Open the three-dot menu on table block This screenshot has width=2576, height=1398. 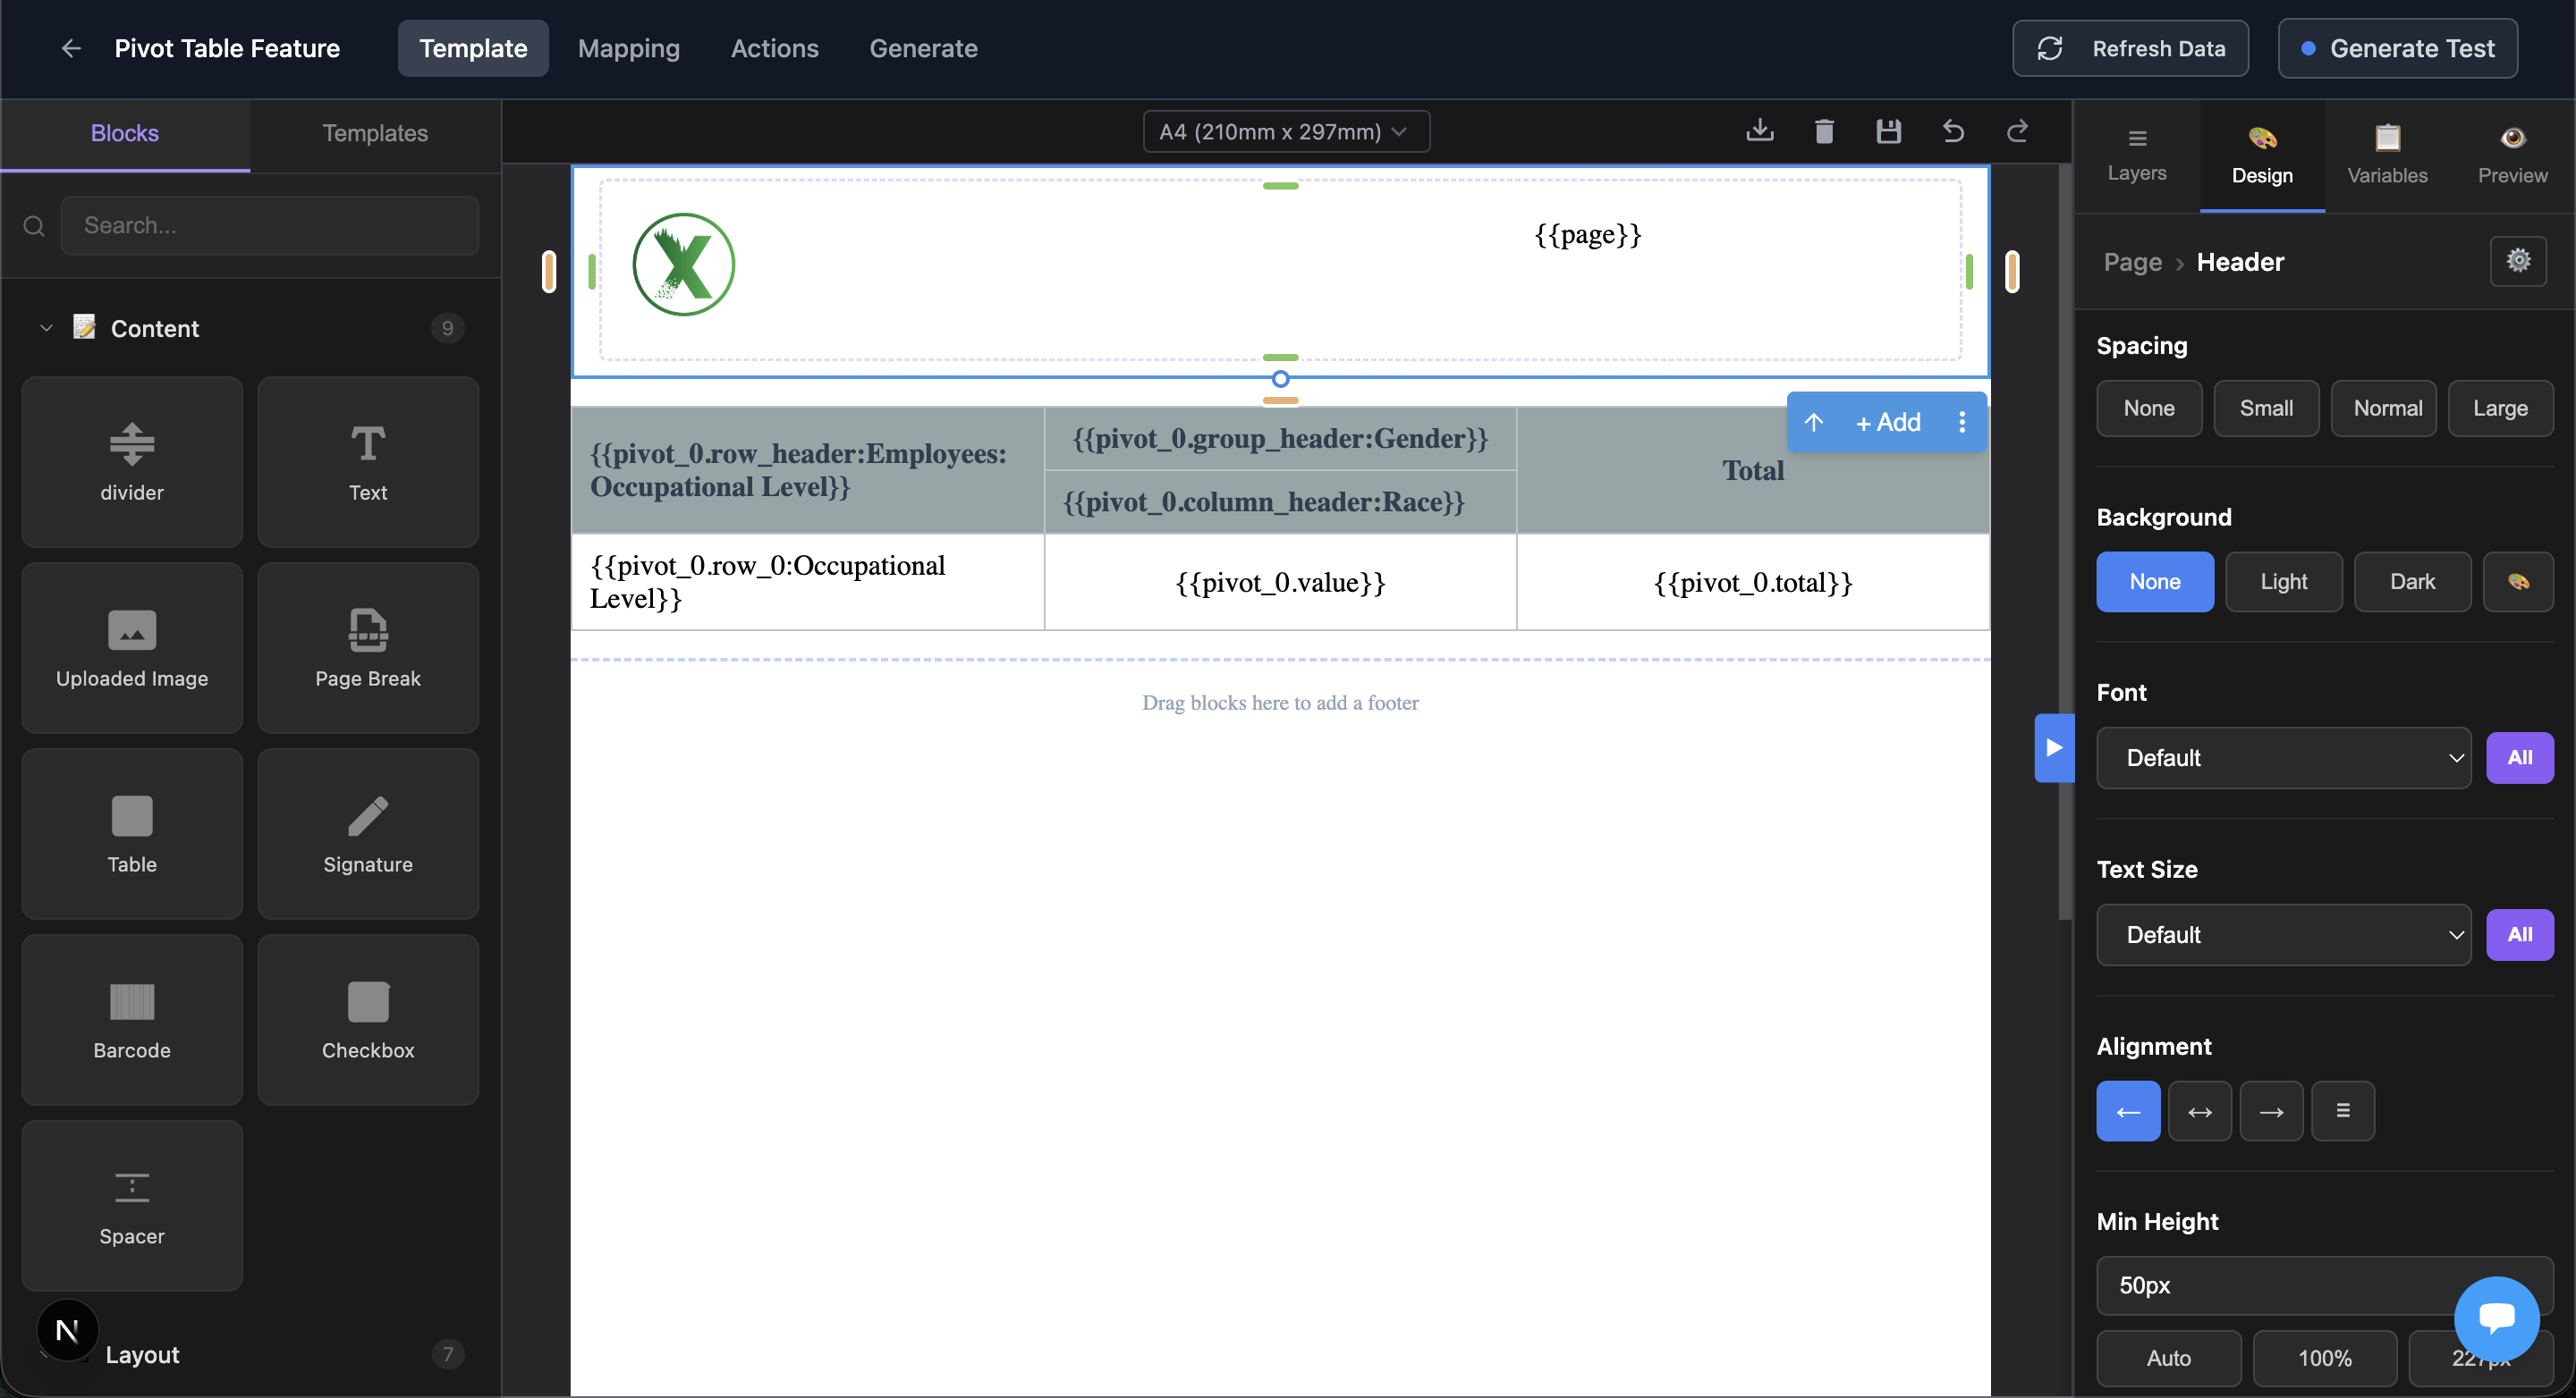coord(1962,422)
